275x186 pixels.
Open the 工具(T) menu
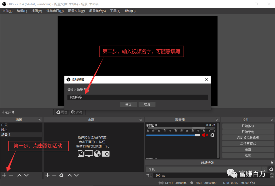(115, 11)
